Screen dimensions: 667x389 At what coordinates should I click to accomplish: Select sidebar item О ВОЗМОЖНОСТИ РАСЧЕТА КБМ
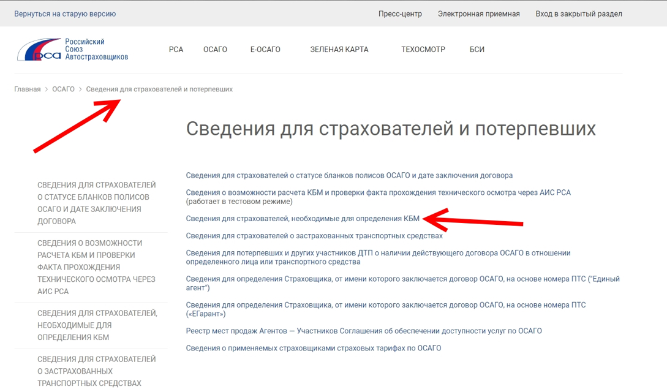point(97,267)
